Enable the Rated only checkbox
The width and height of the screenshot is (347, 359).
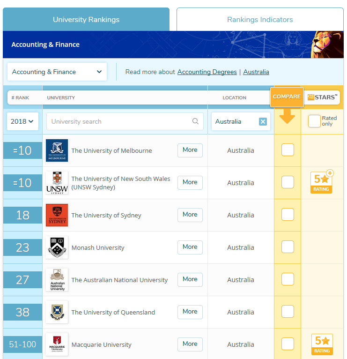314,121
